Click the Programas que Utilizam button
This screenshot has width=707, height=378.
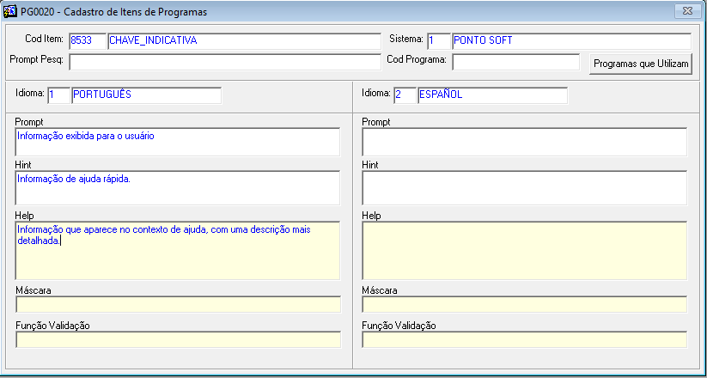coord(641,64)
